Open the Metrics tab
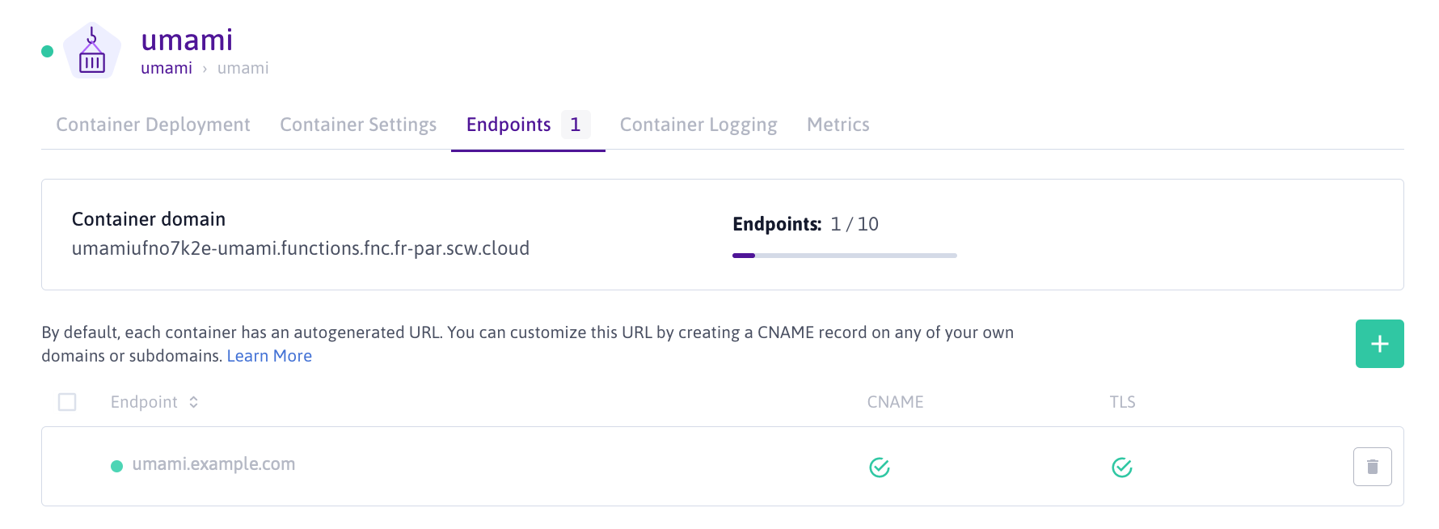 pos(838,125)
